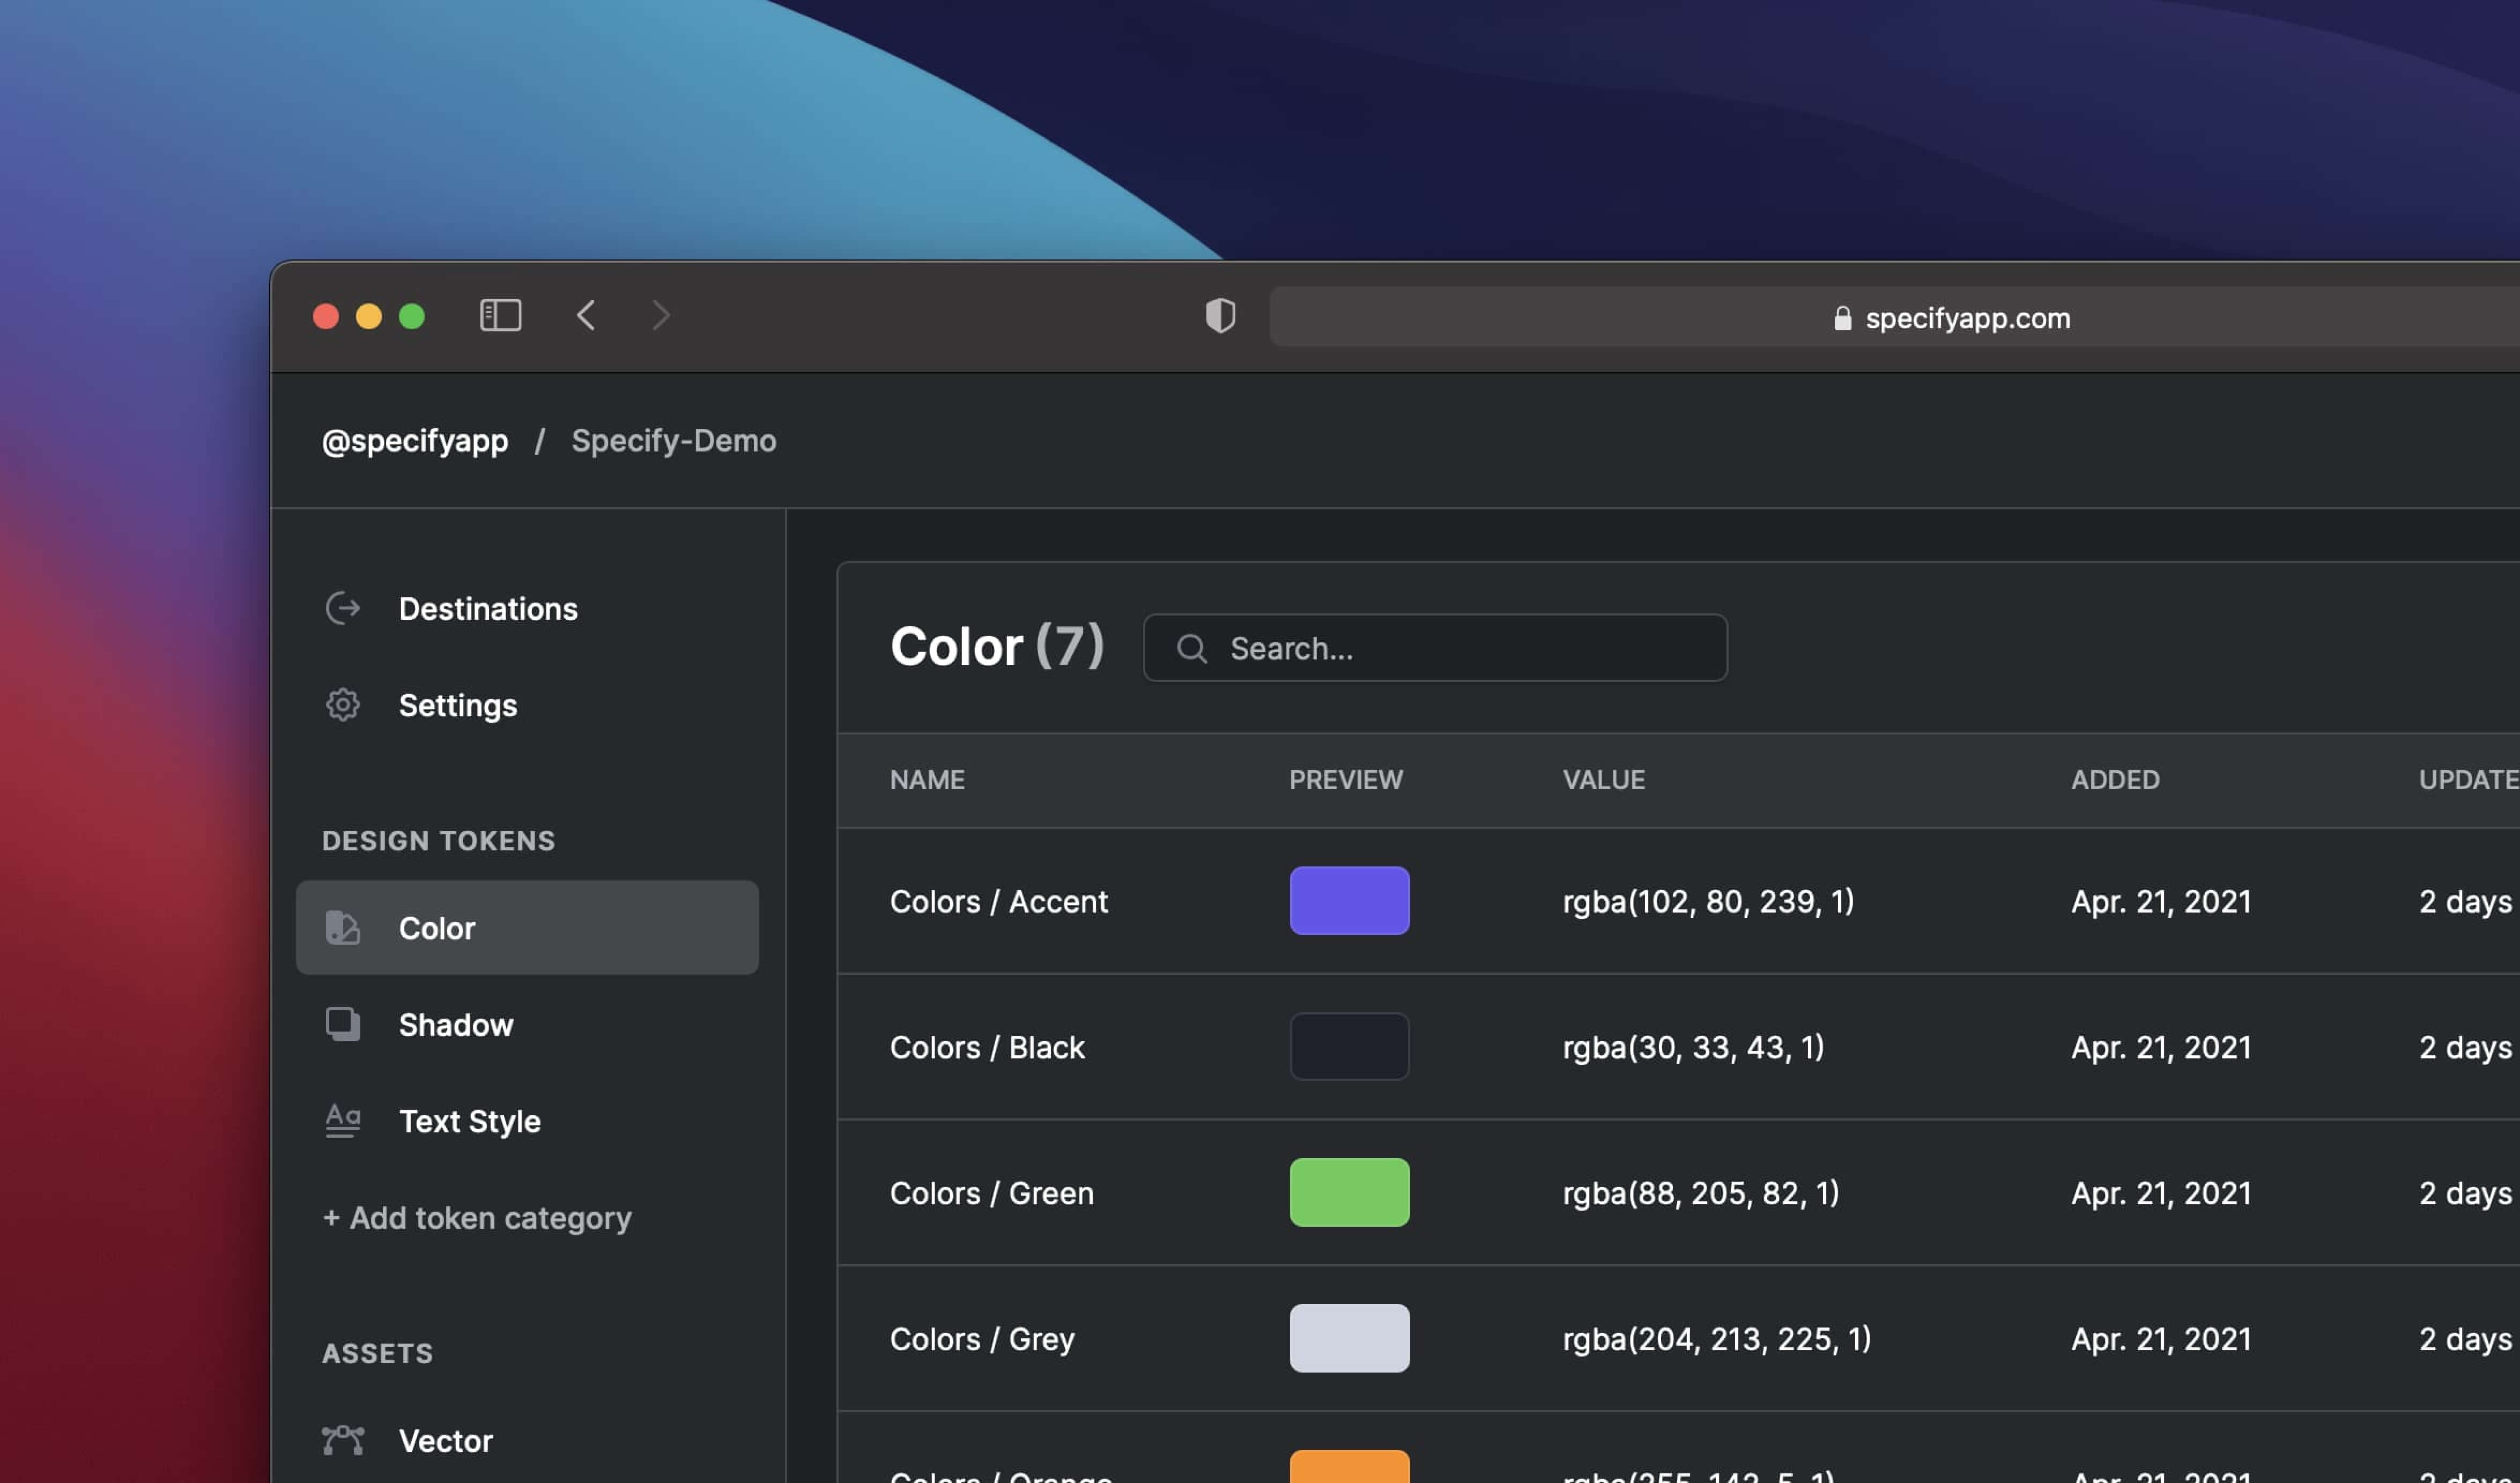Open Settings via the gear icon

coord(343,704)
